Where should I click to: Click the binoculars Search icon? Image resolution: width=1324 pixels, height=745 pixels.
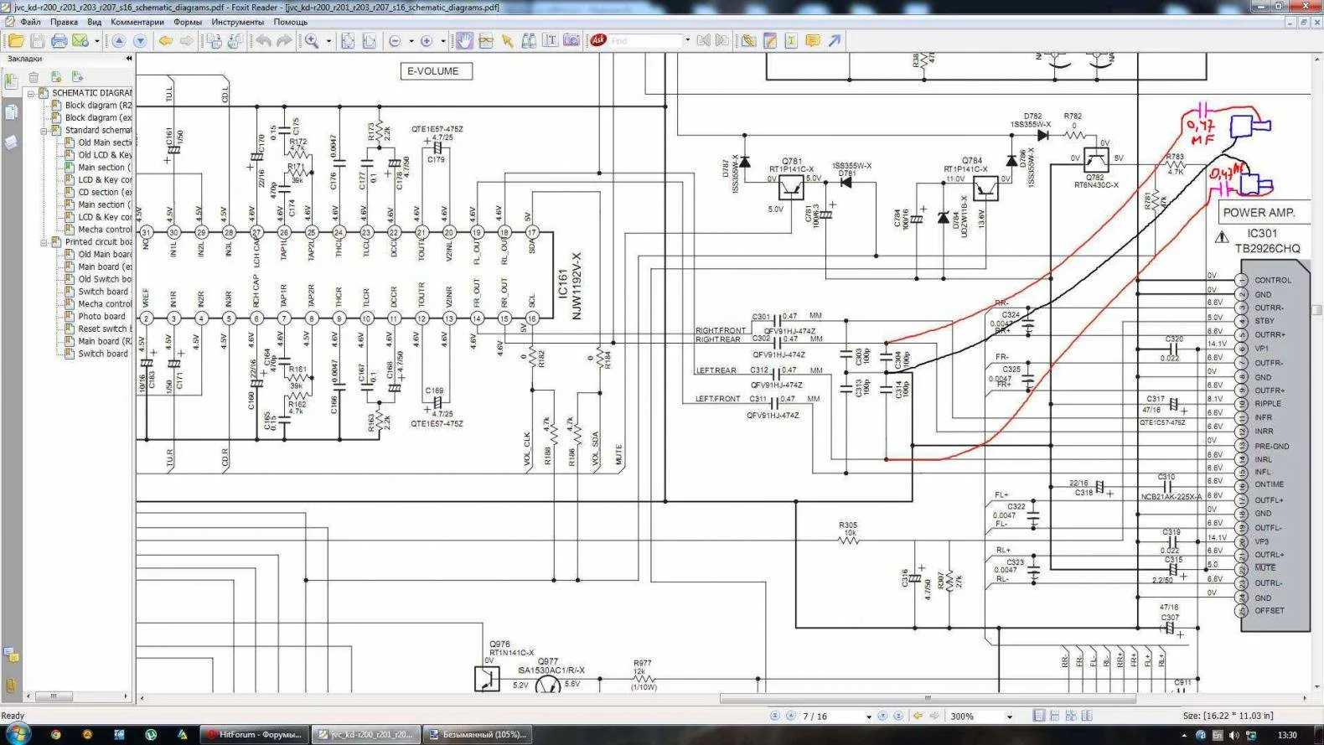point(529,41)
